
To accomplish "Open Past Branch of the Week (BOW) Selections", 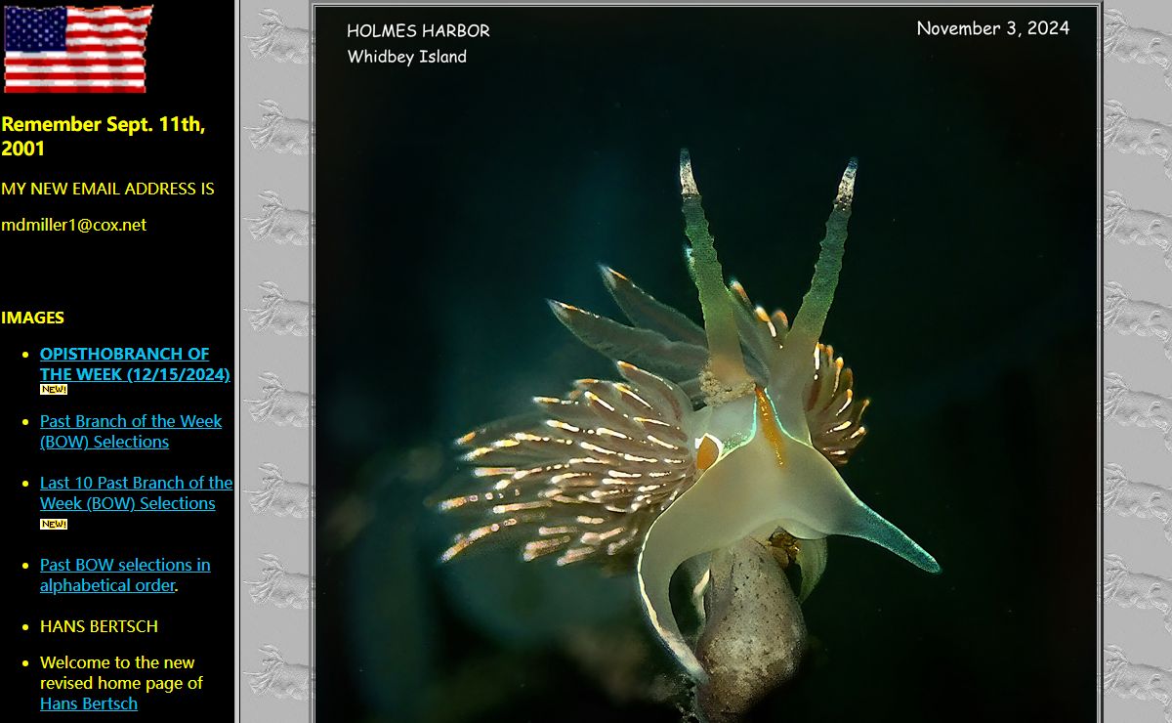I will [131, 431].
